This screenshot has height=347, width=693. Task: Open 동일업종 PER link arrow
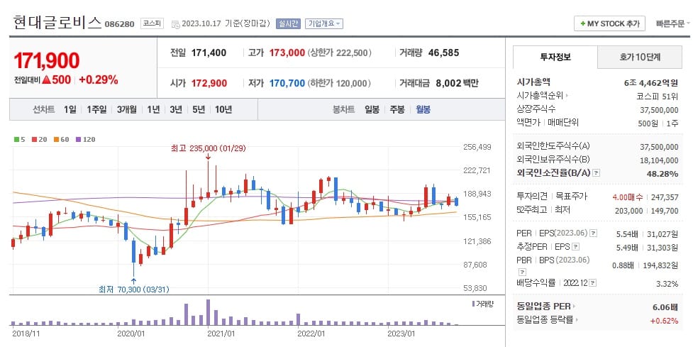point(574,306)
